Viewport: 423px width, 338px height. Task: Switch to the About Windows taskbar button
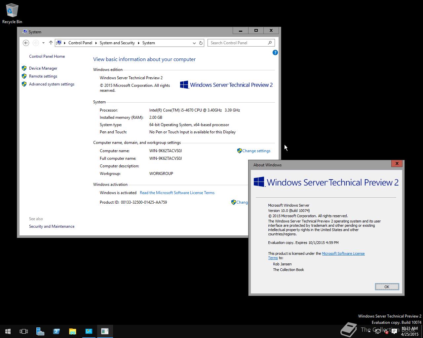coord(105,331)
